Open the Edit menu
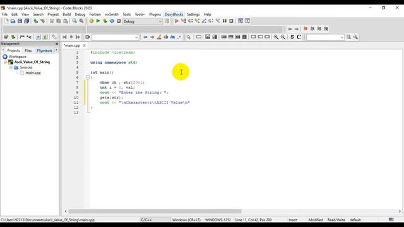Screen dimensions: 404x227 (15, 15)
